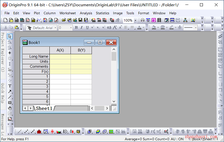224x142 pixels.
Task: Open the Default: Arial font dropdown
Action: [55, 28]
